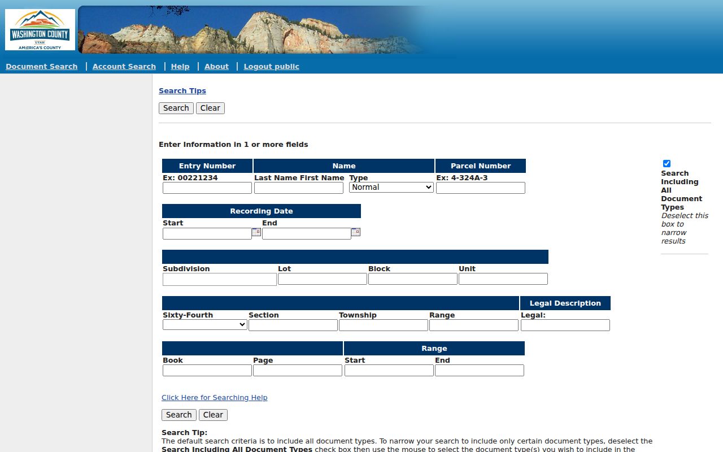Focus the Unit field

503,279
